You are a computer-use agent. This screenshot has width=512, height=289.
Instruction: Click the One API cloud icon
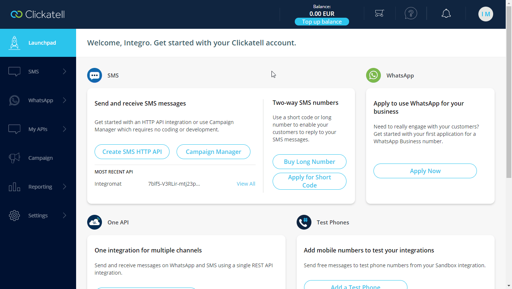tap(95, 222)
